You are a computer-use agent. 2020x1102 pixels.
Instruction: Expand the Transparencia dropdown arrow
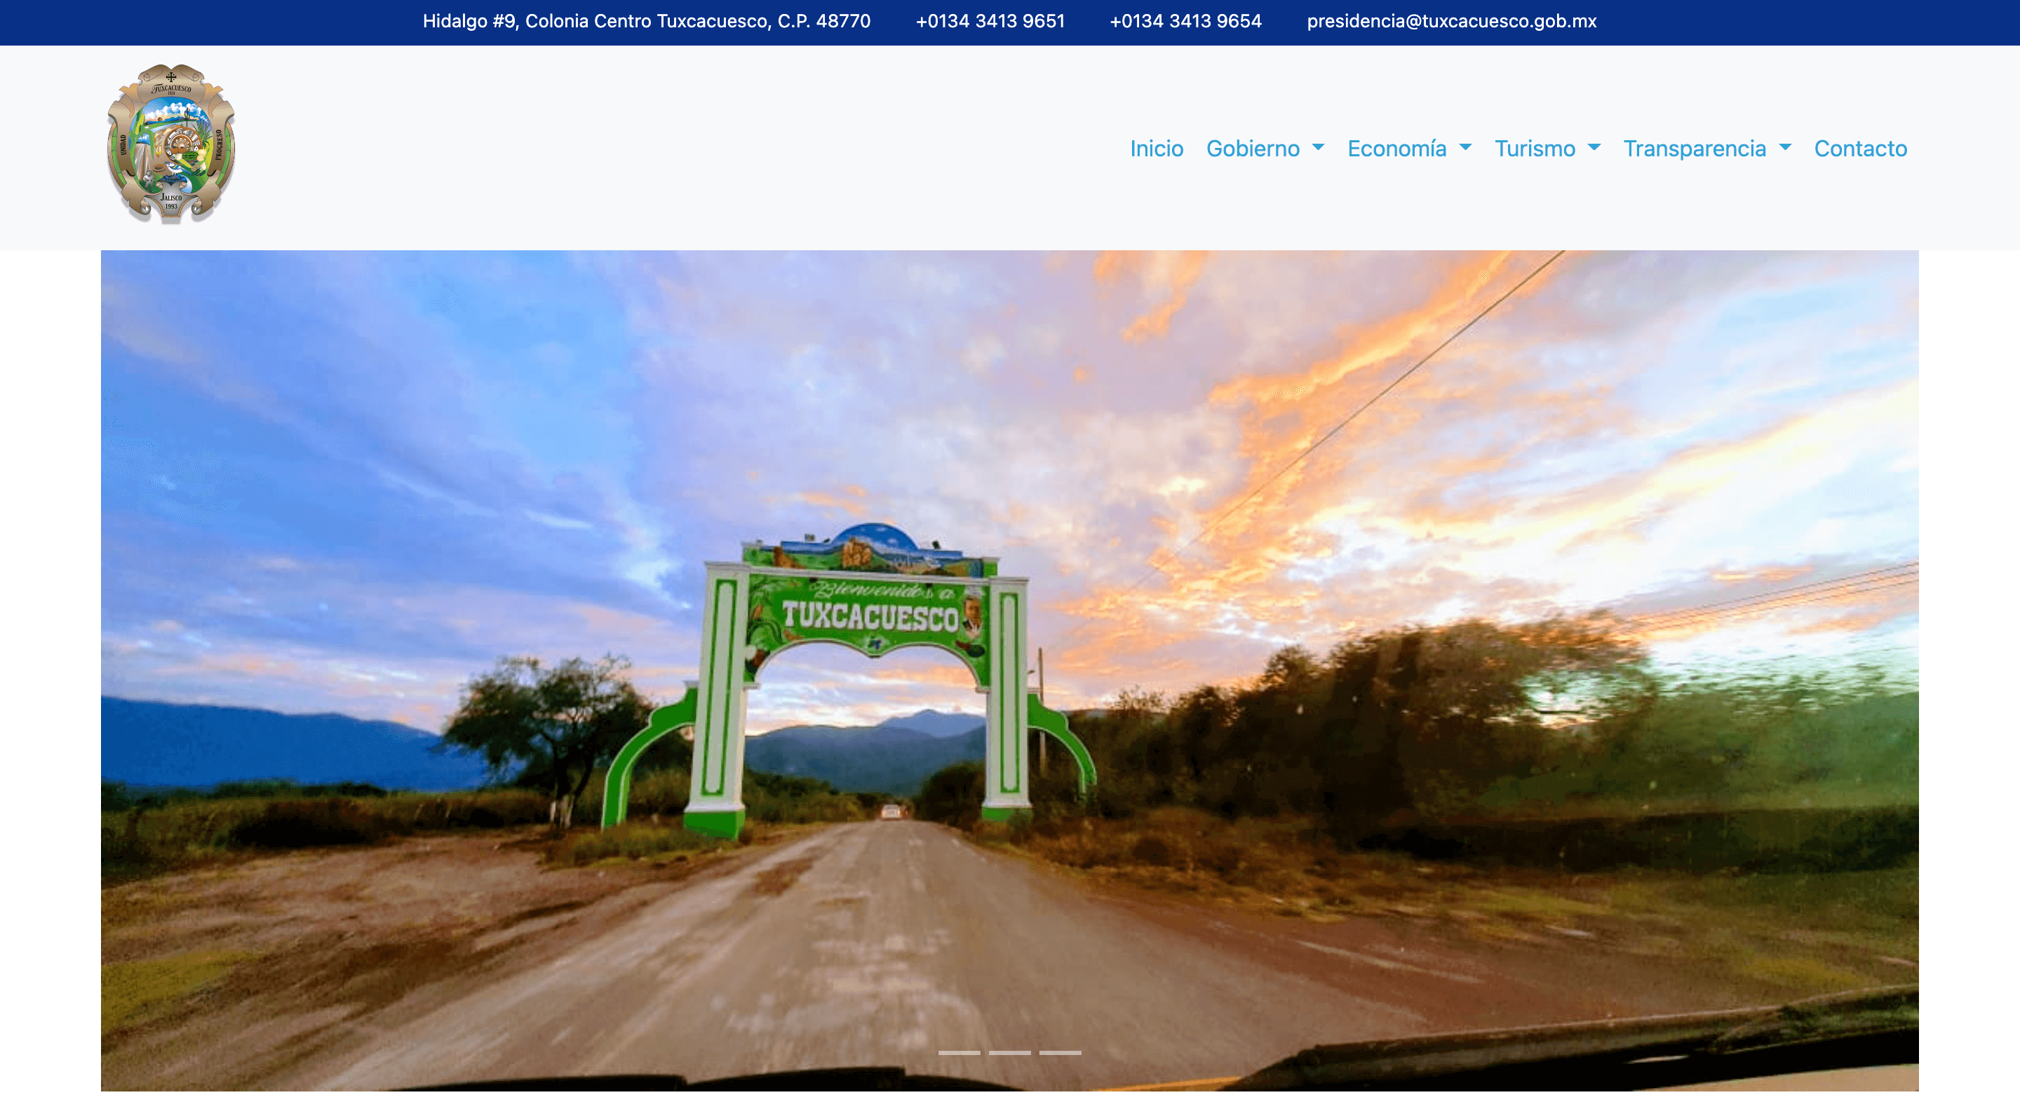[x=1786, y=147]
